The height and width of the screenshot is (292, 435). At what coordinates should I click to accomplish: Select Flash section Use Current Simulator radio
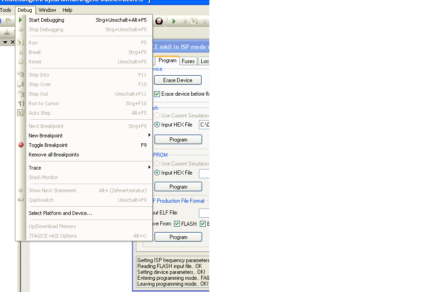[157, 116]
